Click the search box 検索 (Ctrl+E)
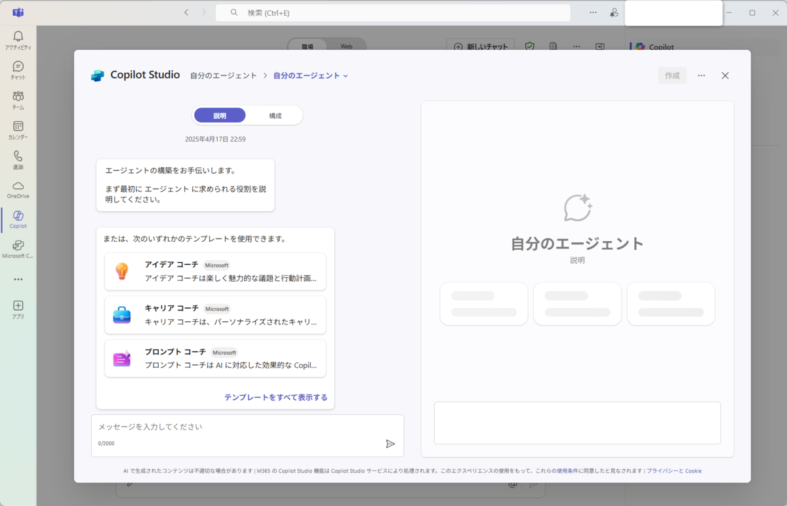Viewport: 787px width, 506px height. click(x=393, y=12)
